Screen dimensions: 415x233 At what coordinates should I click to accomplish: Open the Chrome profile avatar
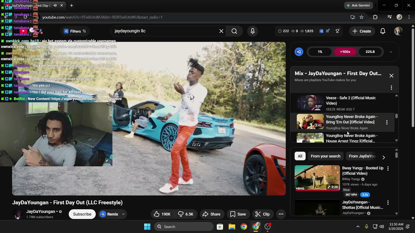pos(399,17)
